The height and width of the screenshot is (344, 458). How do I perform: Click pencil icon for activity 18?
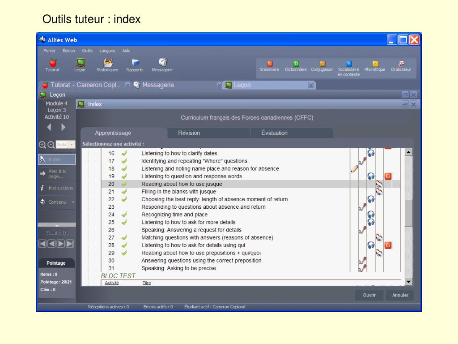pyautogui.click(x=354, y=168)
